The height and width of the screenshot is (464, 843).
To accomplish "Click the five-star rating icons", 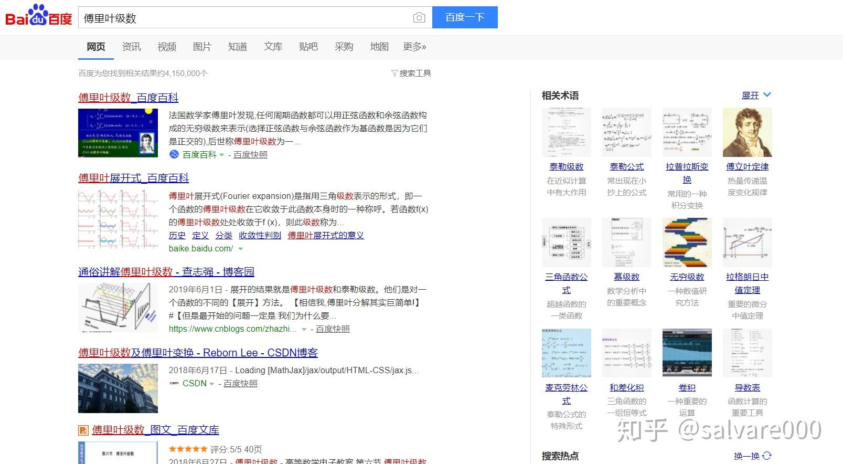I will 188,449.
